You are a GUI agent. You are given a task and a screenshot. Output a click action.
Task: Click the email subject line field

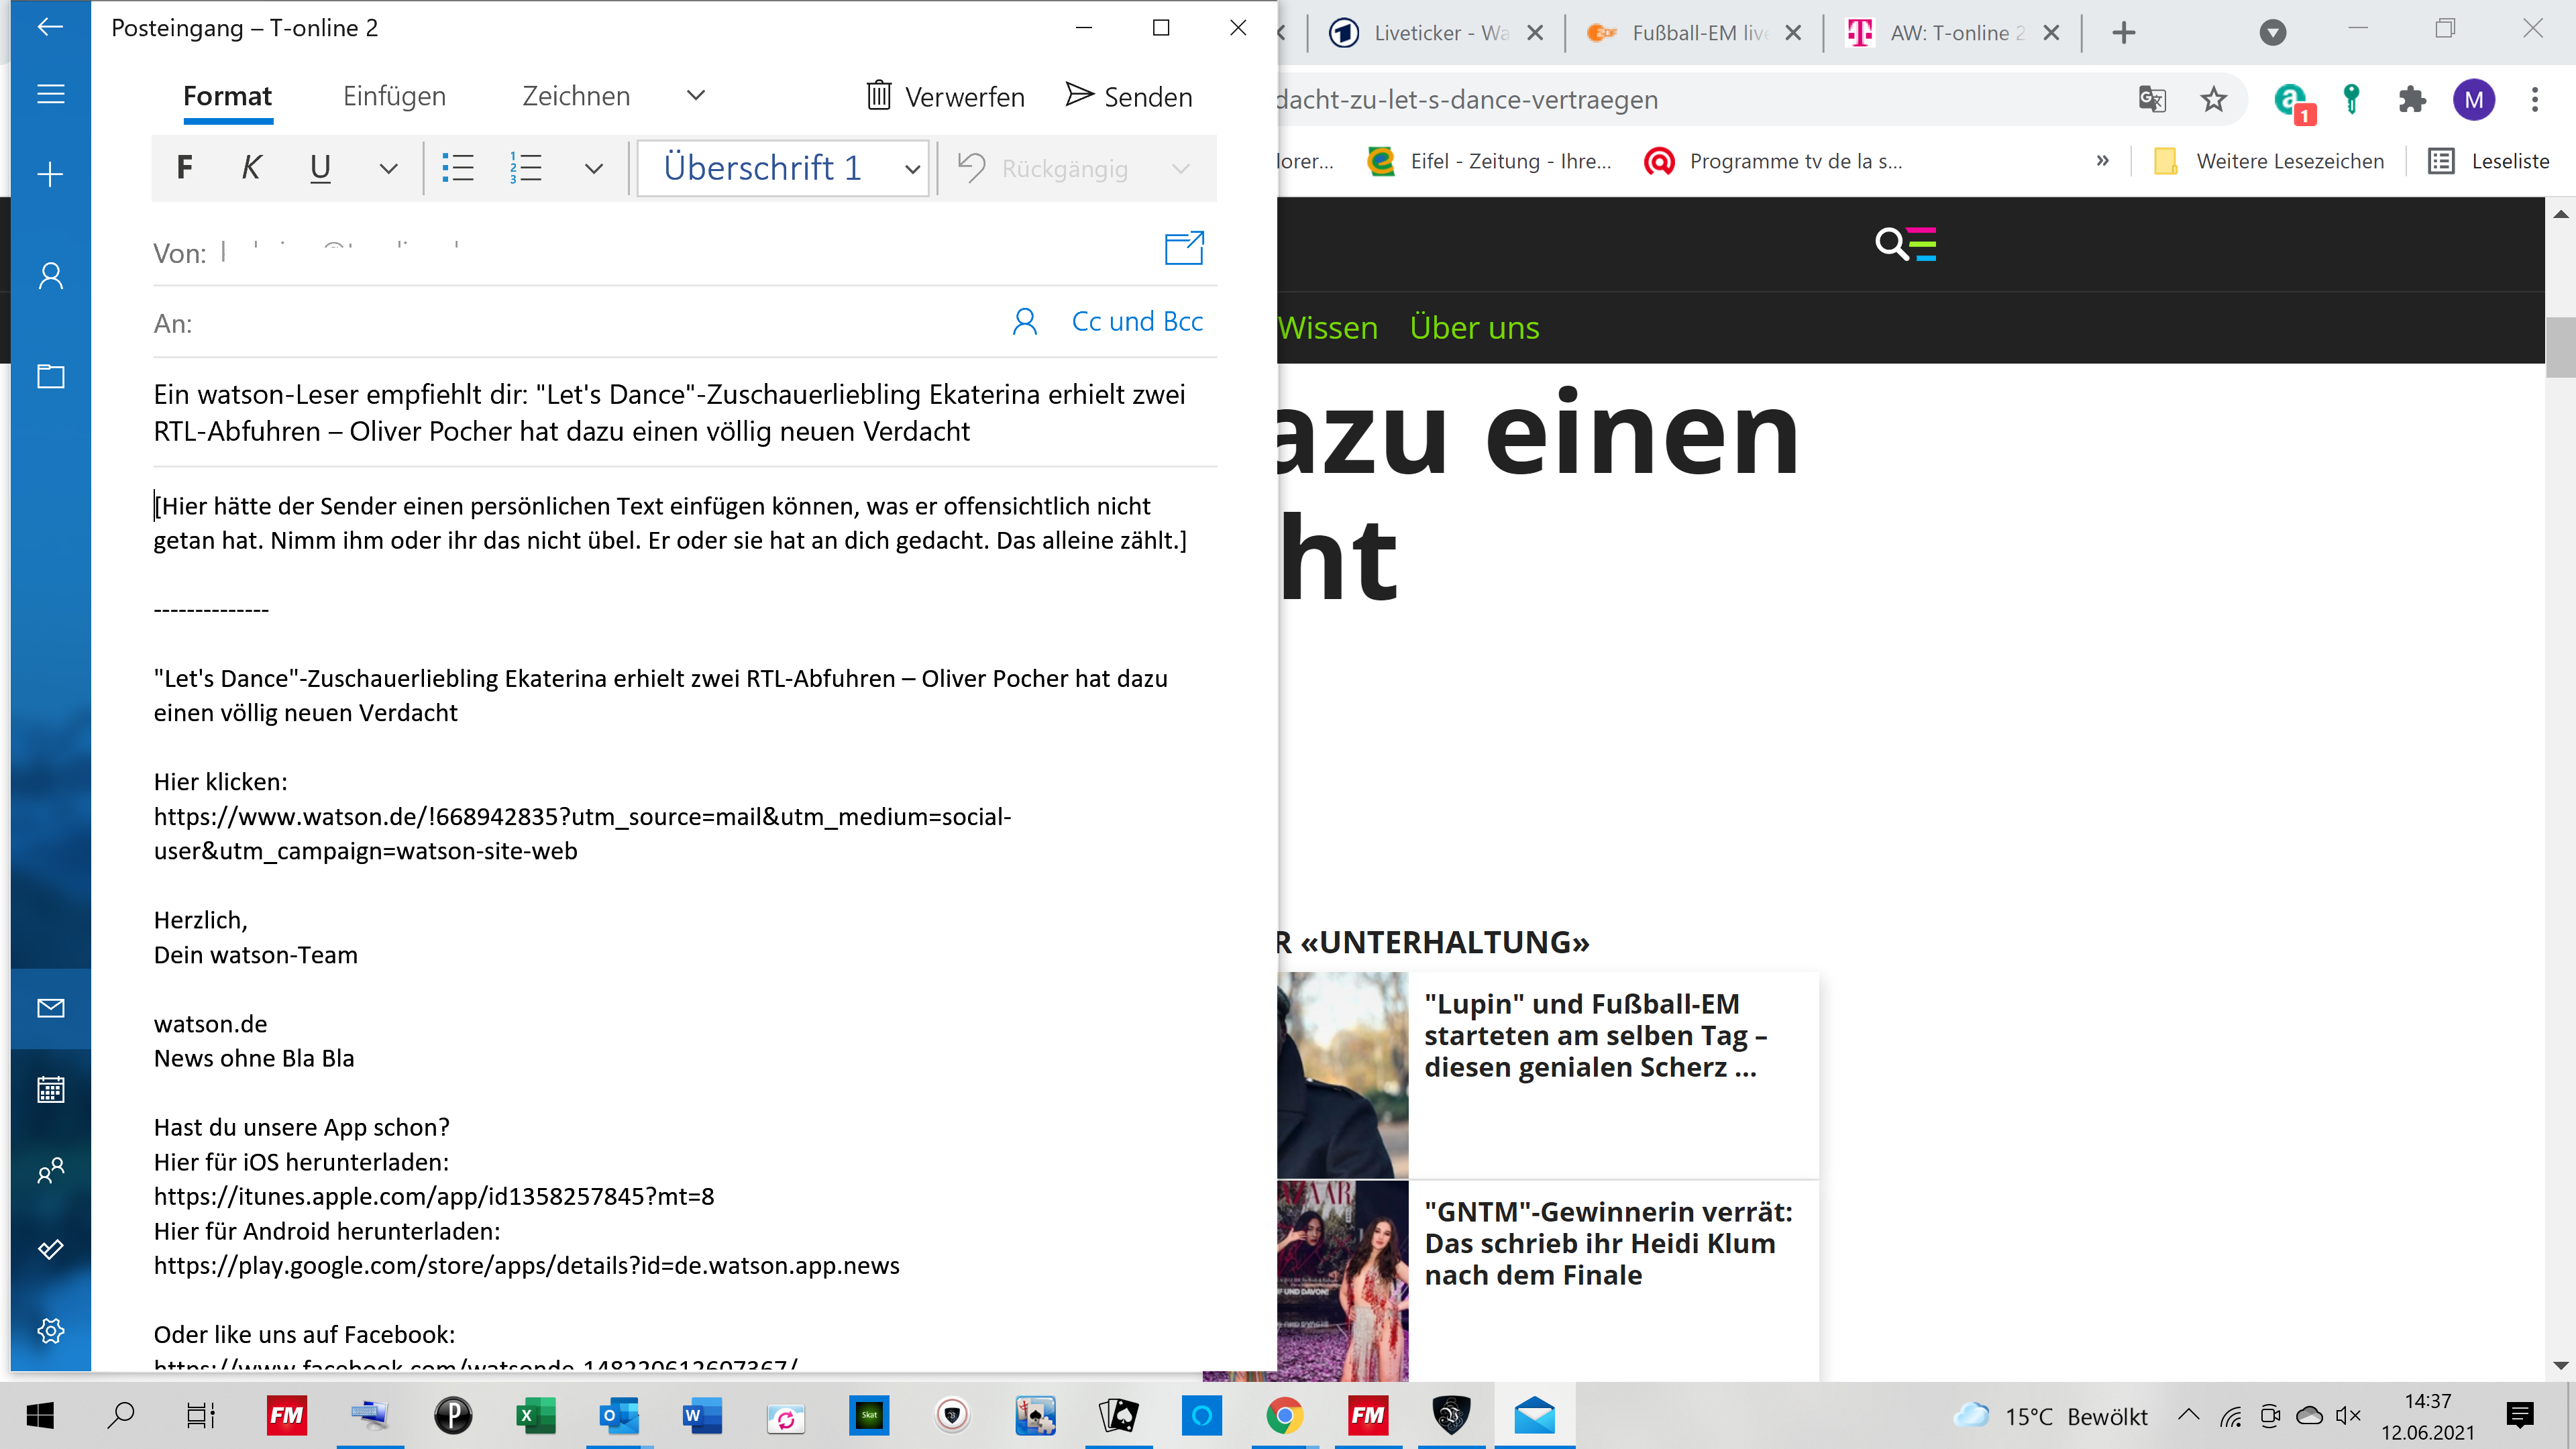[x=684, y=413]
